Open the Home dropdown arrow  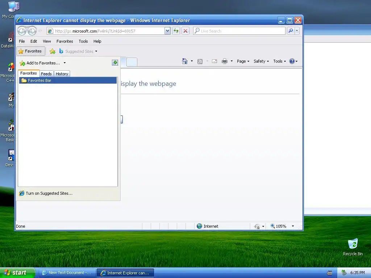pyautogui.click(x=192, y=61)
